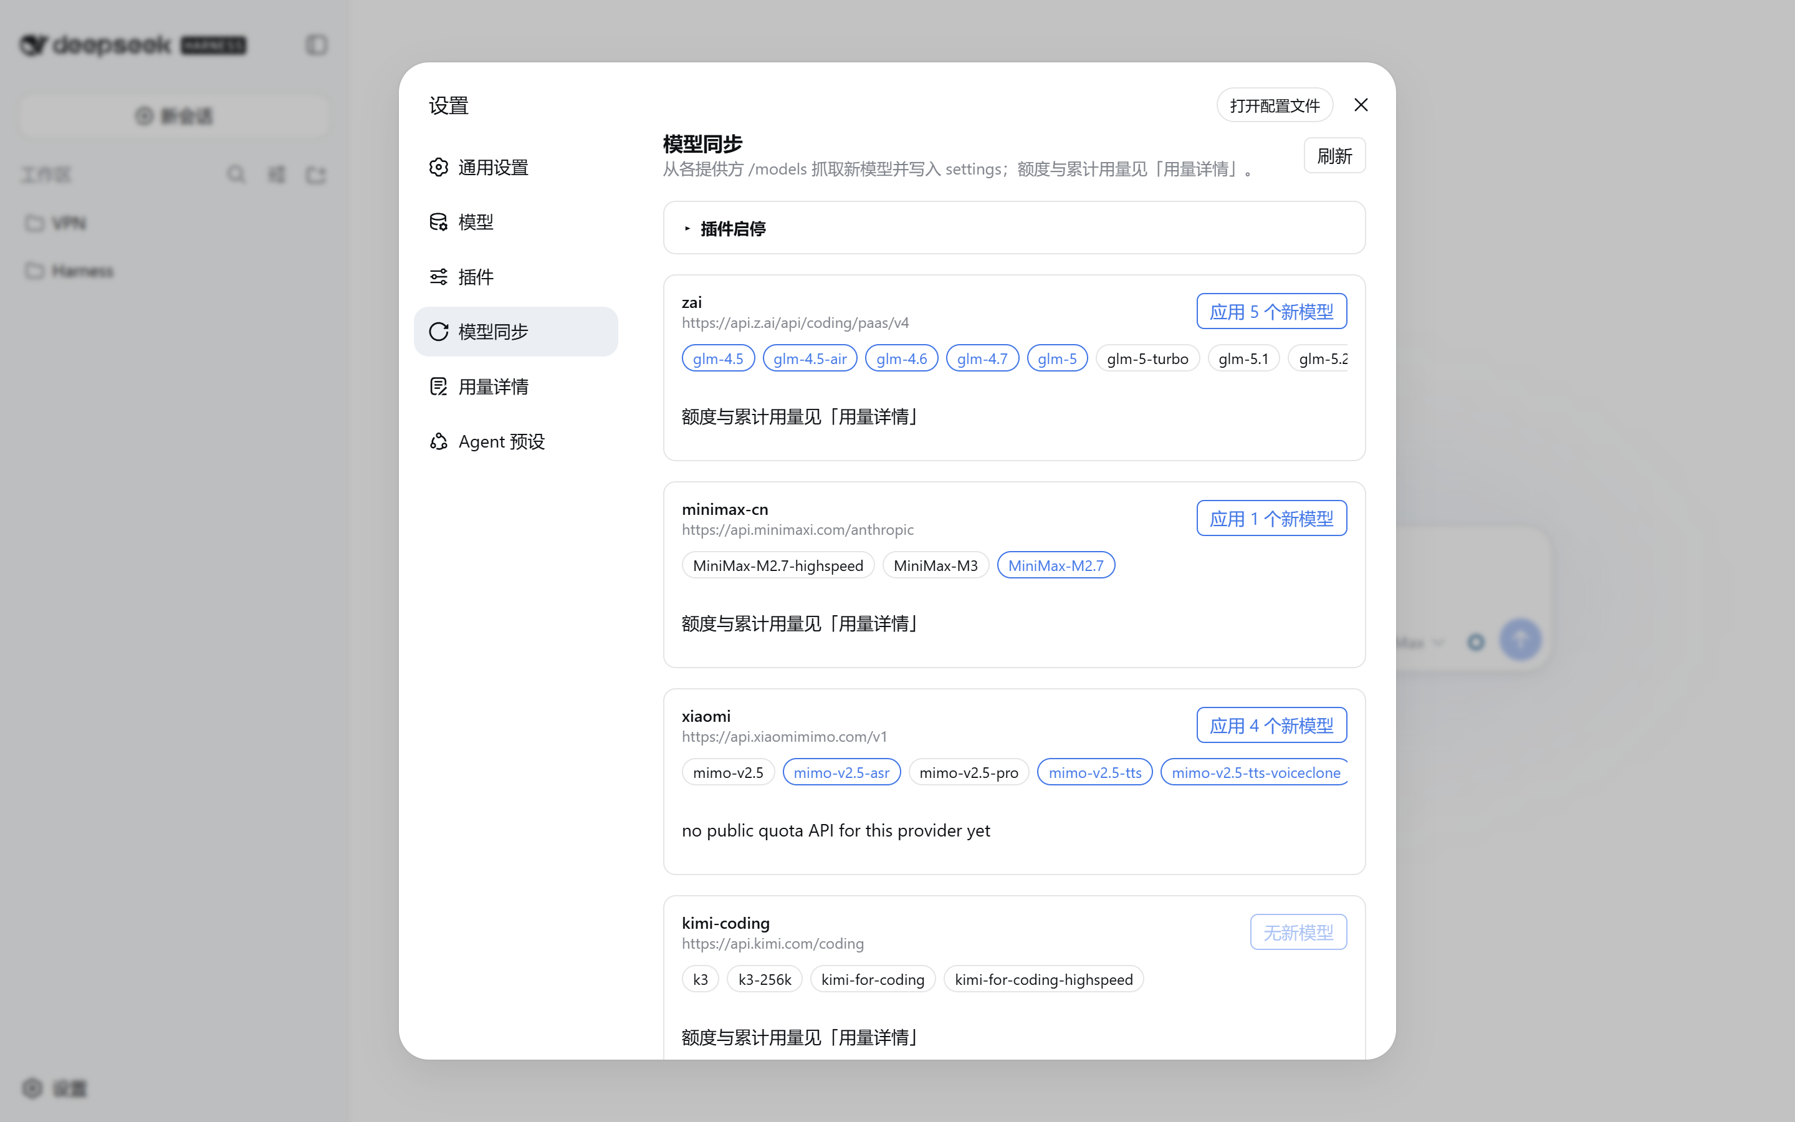1795x1122 pixels.
Task: Select the glm-5.1 model chip
Action: click(1243, 358)
